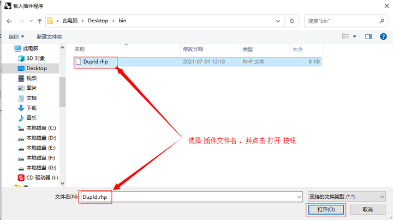
Task: Click the folder icon in address bar
Action: [50, 21]
